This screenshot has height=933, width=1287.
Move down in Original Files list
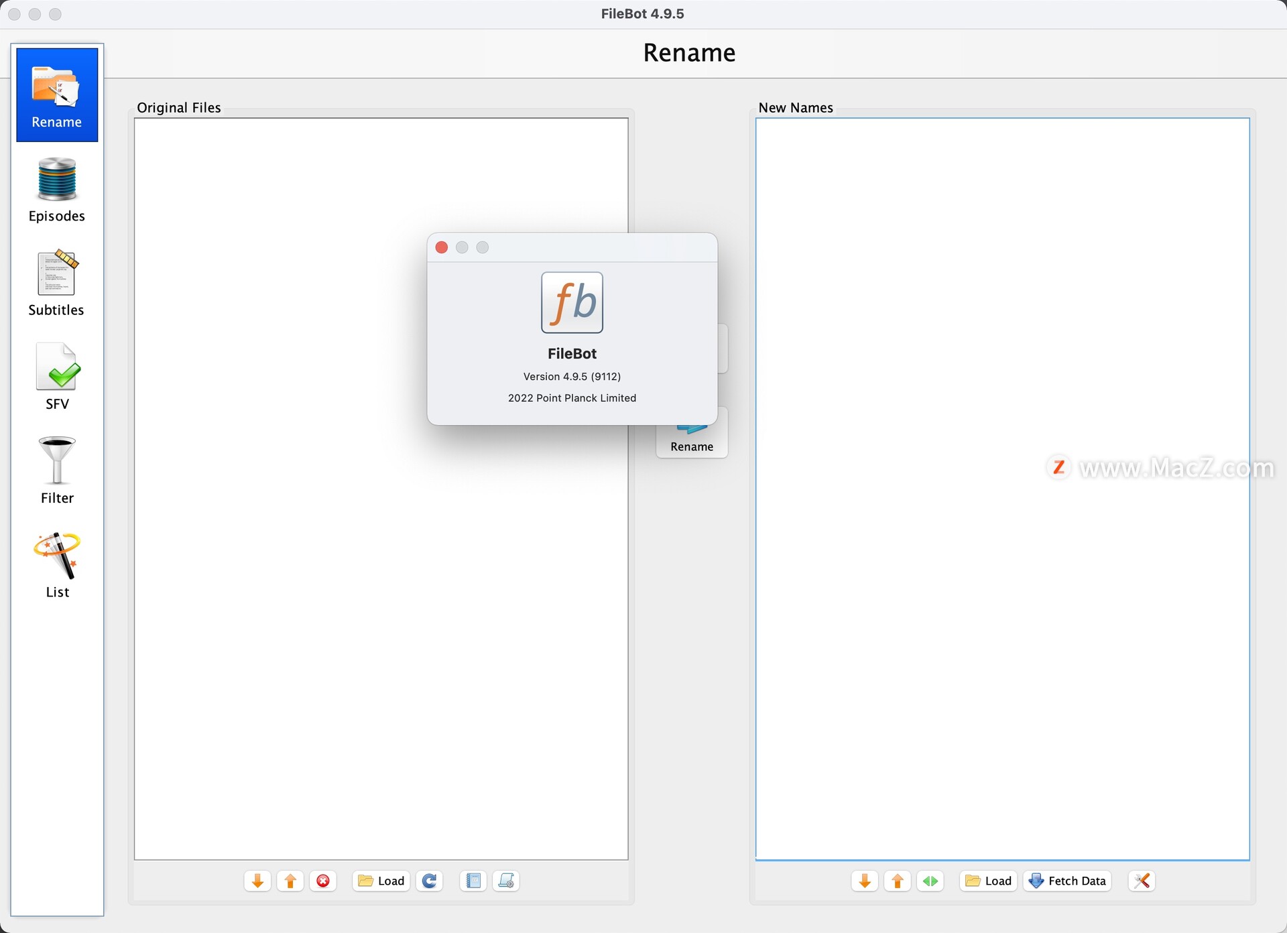pyautogui.click(x=257, y=881)
